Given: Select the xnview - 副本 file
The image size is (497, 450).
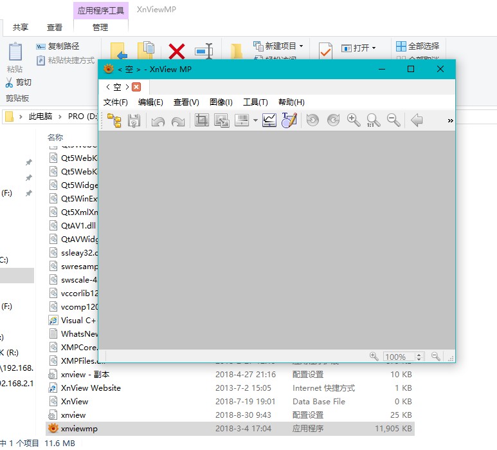Looking at the screenshot, I should [230, 375].
